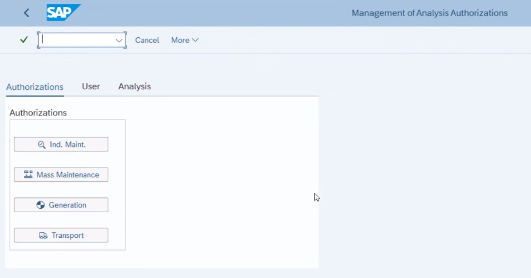Open the More menu
531x278 pixels.
(185, 40)
